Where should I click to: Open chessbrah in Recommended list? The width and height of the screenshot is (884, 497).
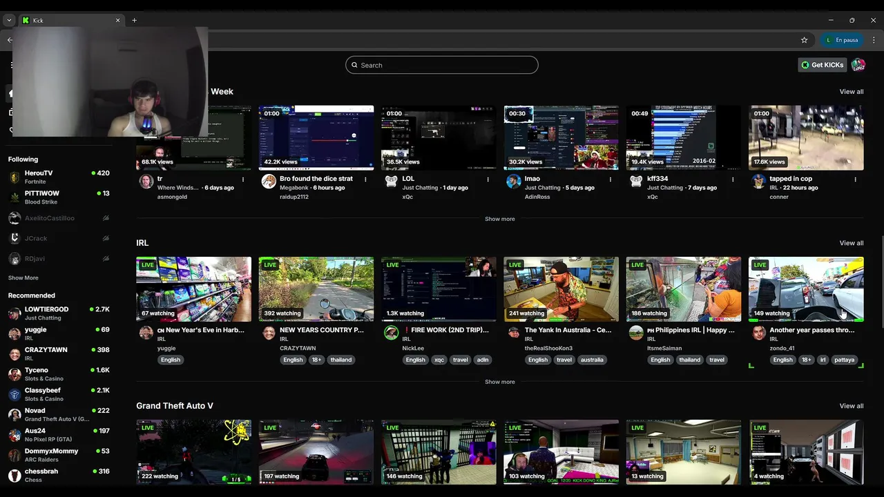coord(59,475)
